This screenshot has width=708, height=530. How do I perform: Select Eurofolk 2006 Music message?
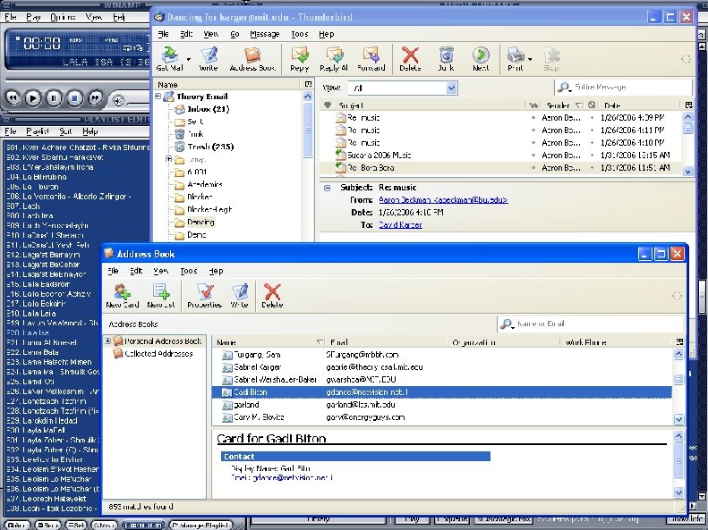point(500,155)
